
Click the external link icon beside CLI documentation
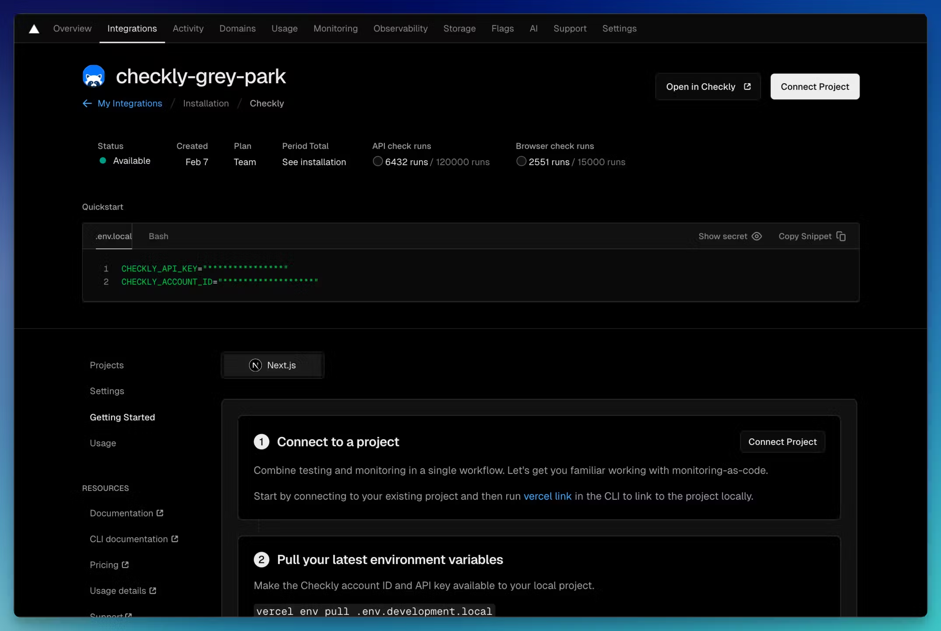pyautogui.click(x=175, y=539)
